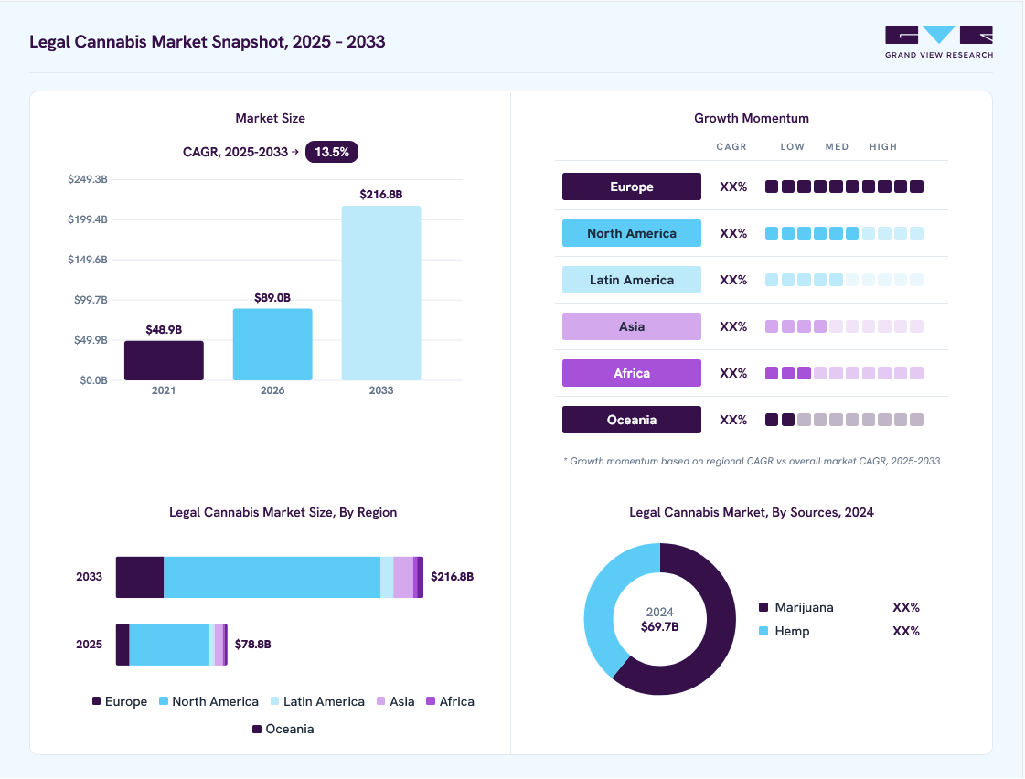Click the XX% value next to Hemp
Viewport: 1025px width, 779px height.
click(x=906, y=631)
